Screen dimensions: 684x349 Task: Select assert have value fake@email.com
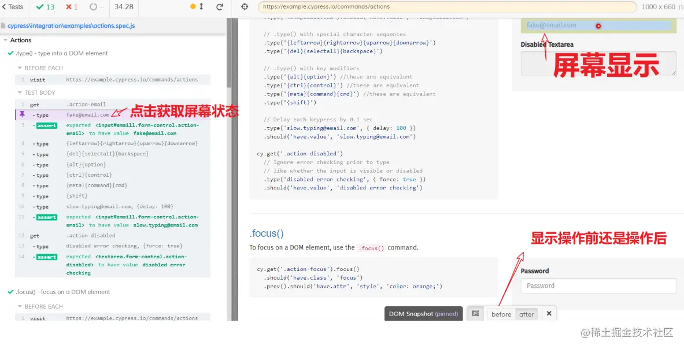(x=113, y=129)
